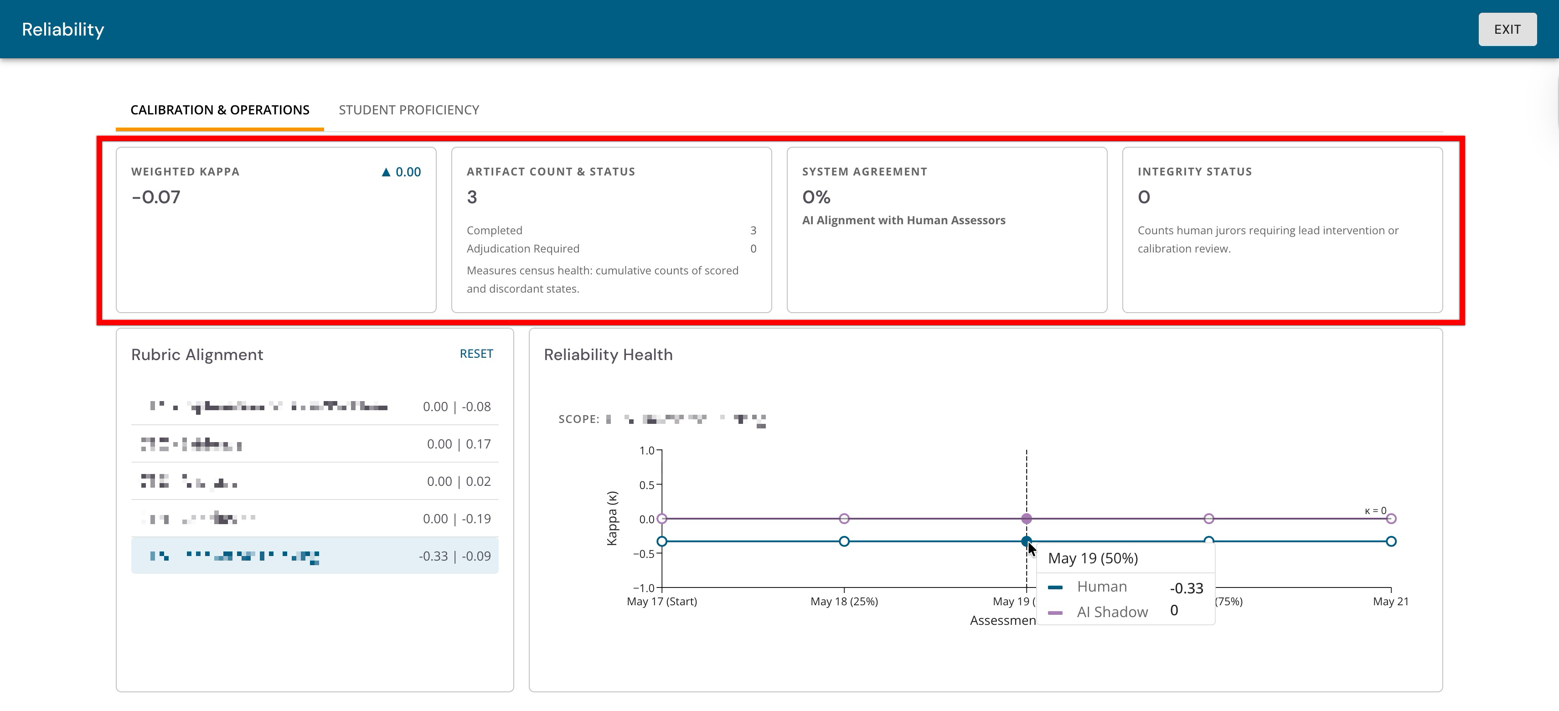
Task: Open the Artifact Count & Status card
Action: pos(611,230)
